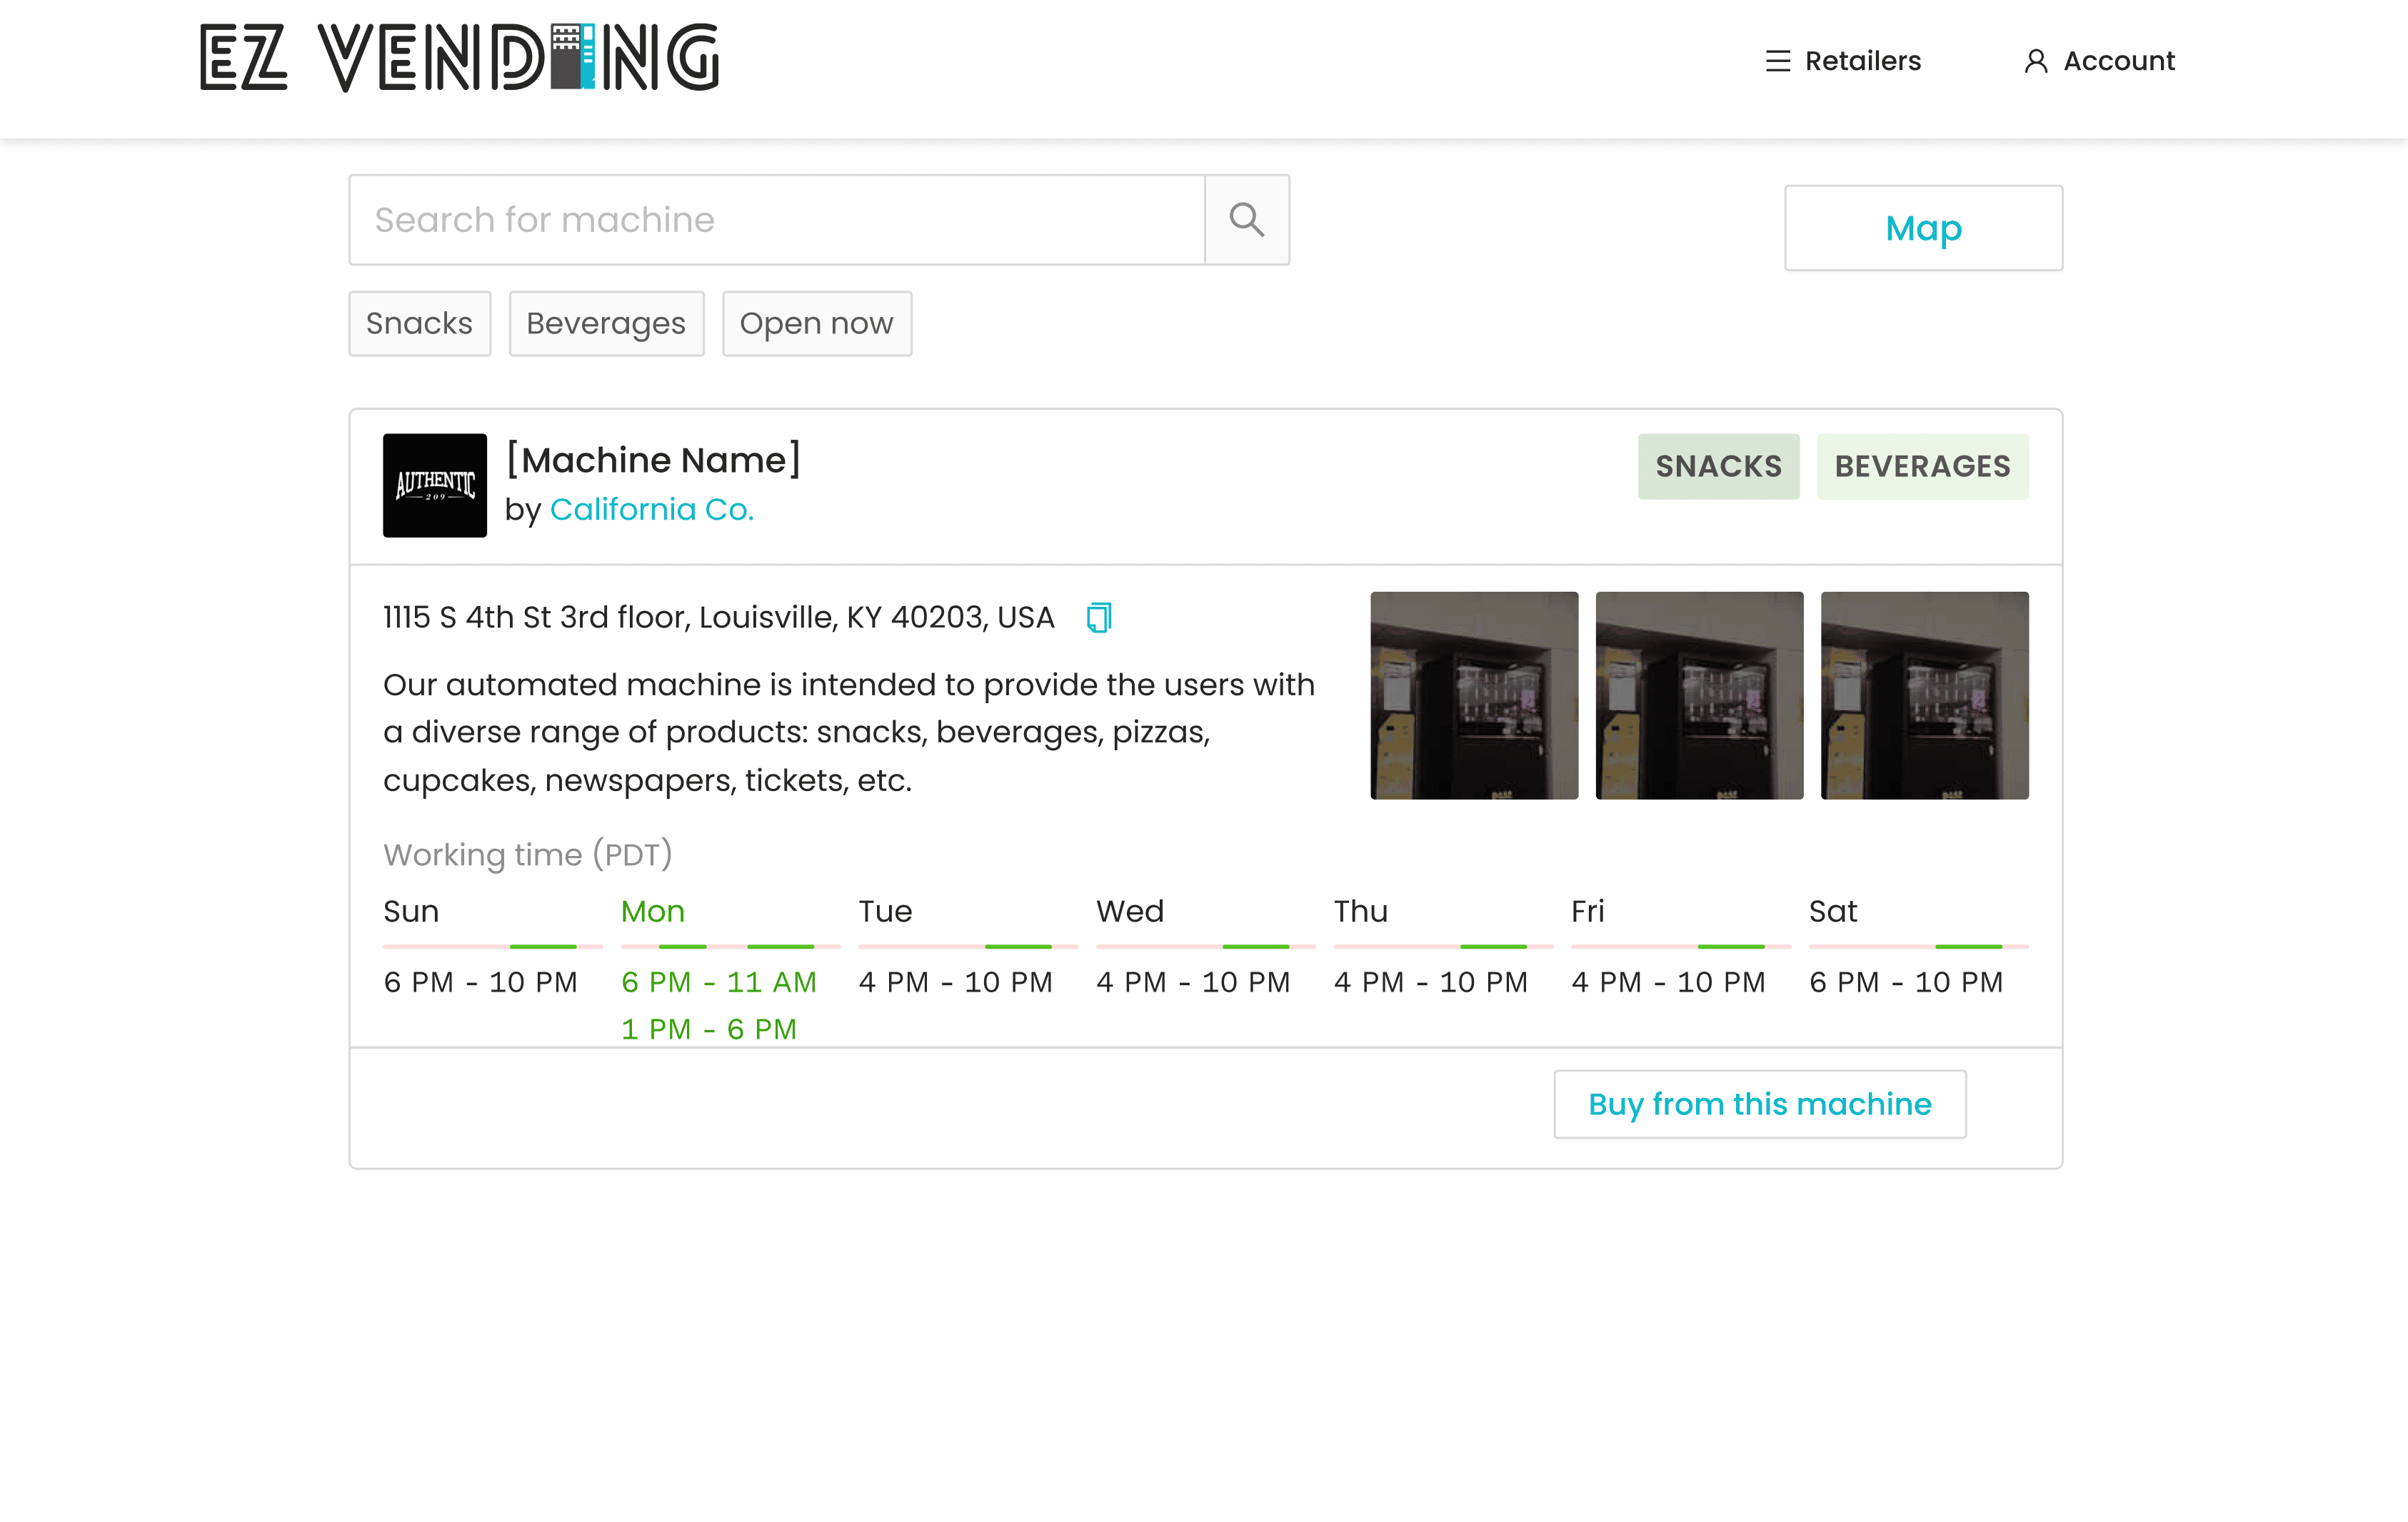Screen dimensions: 2408x1522
Task: Click the Authentic Zoo retailer logo
Action: pos(433,484)
